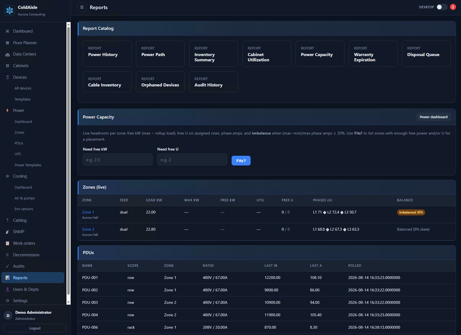This screenshot has width=461, height=335.
Task: Focus the Need free kW field
Action: point(118,160)
